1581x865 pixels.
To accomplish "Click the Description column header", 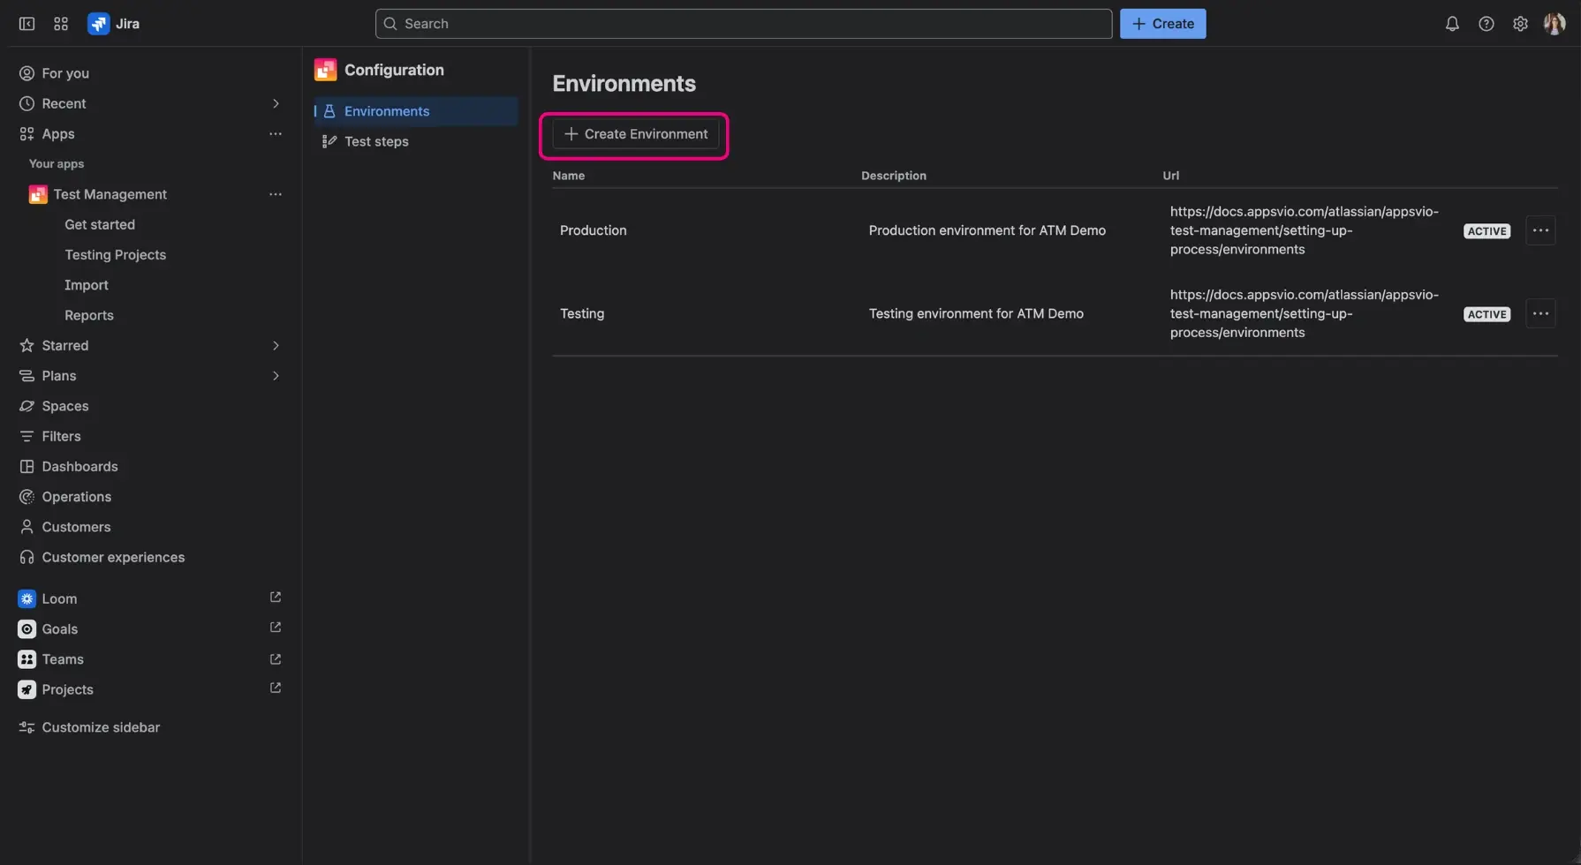I will [x=894, y=176].
